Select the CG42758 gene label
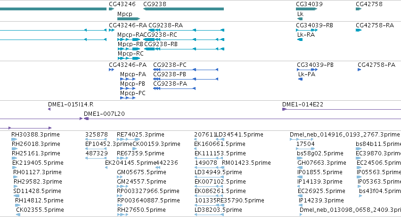 tap(369, 4)
